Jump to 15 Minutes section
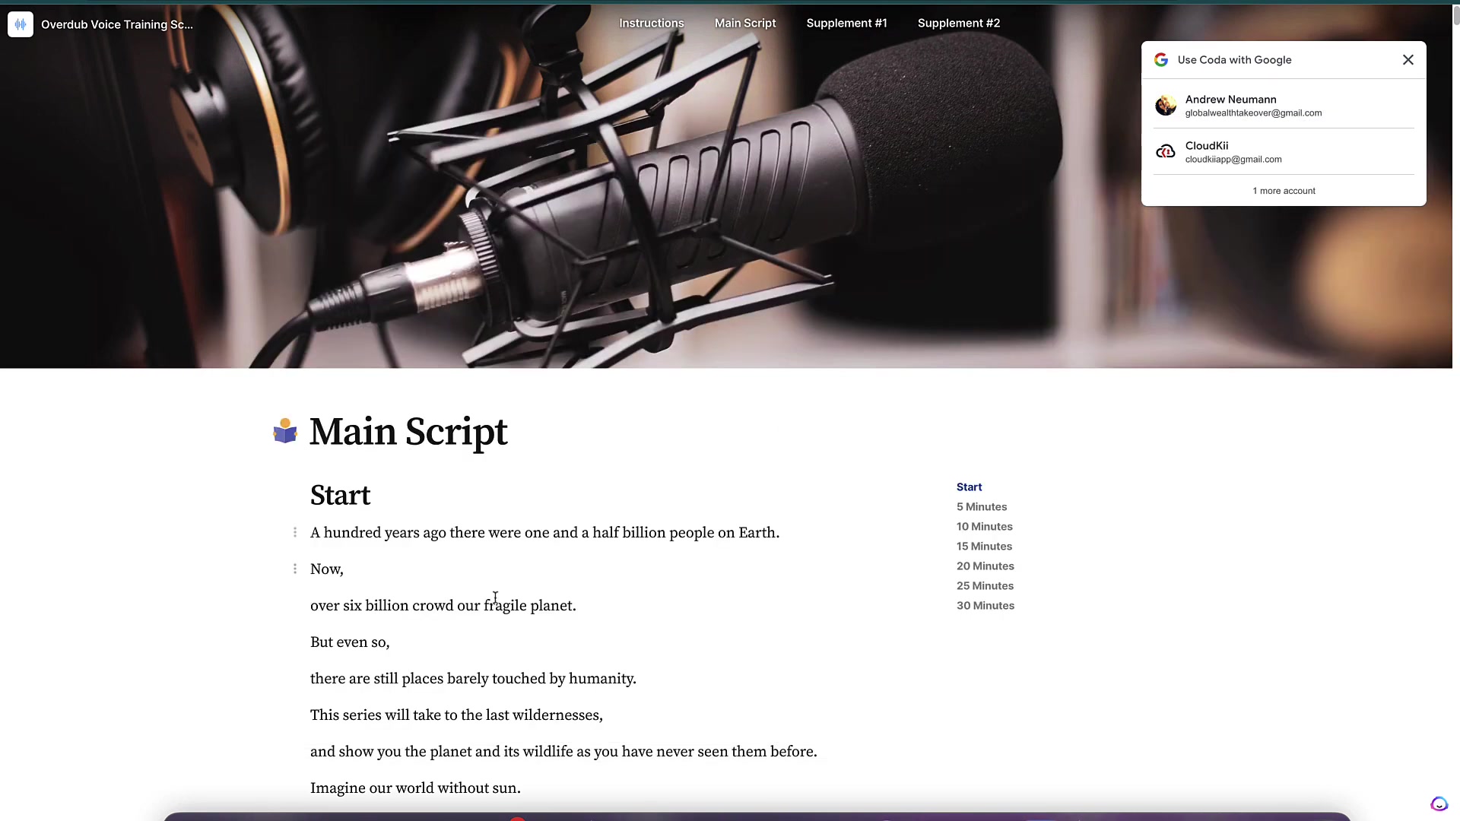The width and height of the screenshot is (1460, 821). click(x=984, y=547)
